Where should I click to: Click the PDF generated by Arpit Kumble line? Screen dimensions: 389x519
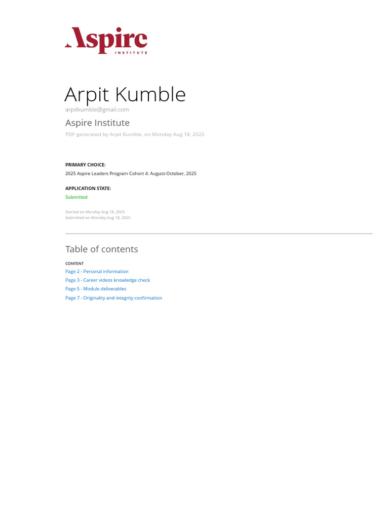tap(135, 134)
